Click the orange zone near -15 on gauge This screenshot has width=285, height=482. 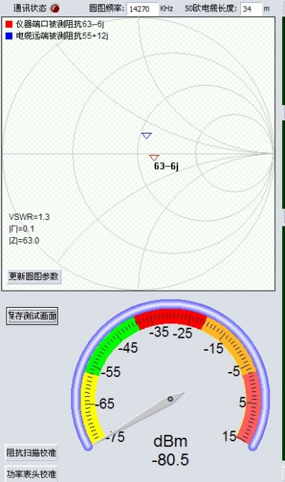(230, 343)
